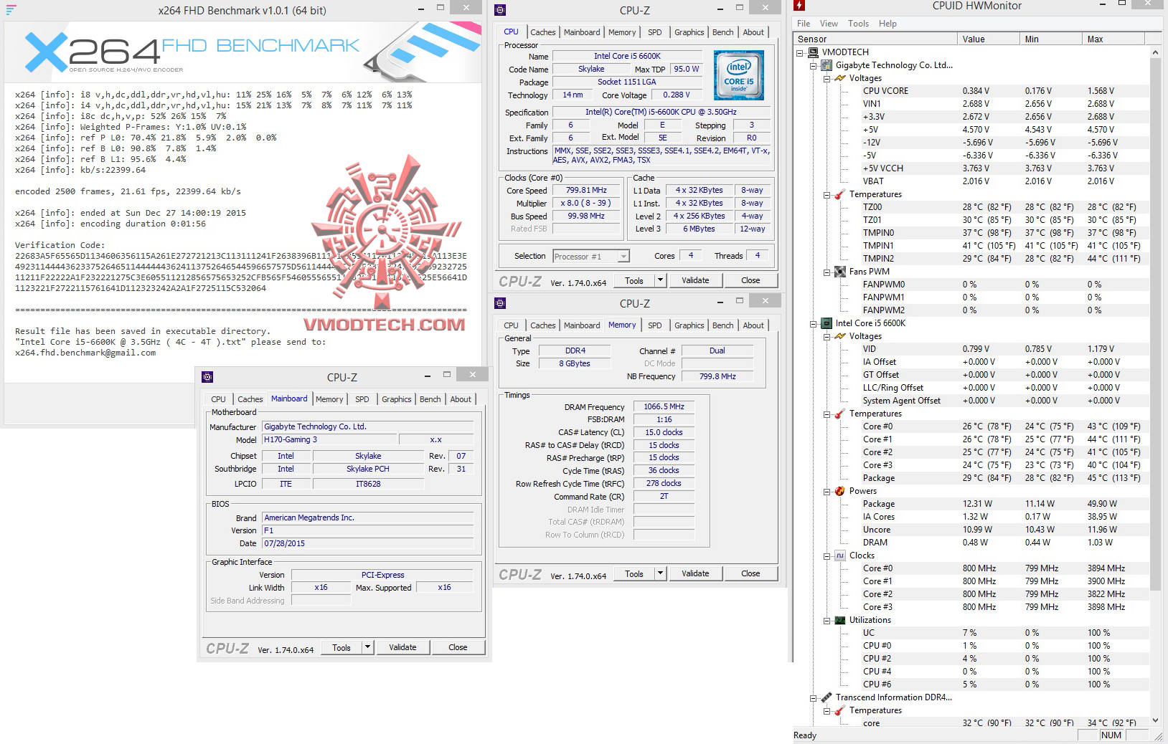Switch to SPD tab in CPU-Z Memory window
The height and width of the screenshot is (744, 1168).
[654, 325]
